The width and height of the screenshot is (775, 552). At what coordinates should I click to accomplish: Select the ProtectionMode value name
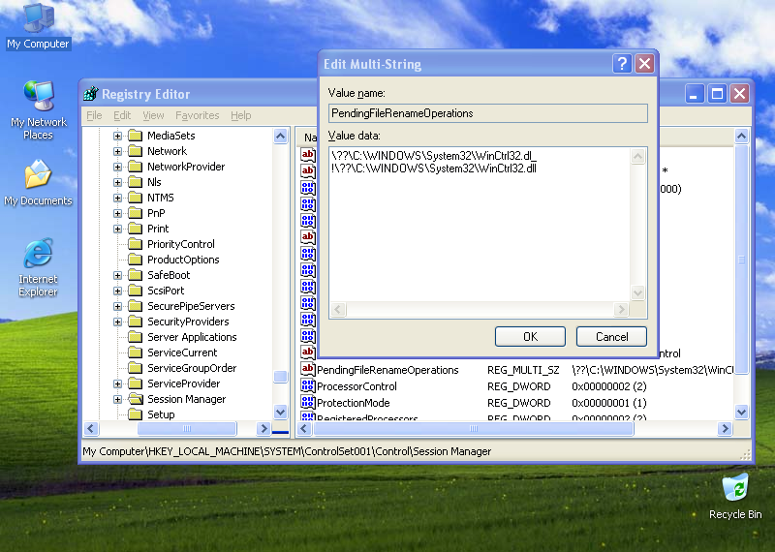pyautogui.click(x=353, y=403)
